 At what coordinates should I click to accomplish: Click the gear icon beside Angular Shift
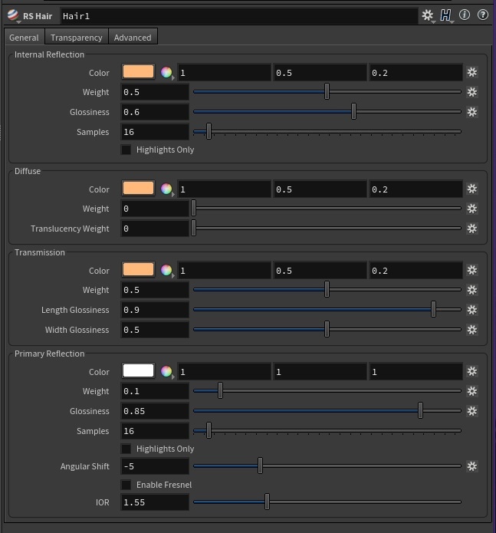point(472,466)
